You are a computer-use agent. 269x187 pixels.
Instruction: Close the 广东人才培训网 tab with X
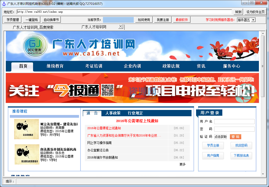click(x=121, y=27)
